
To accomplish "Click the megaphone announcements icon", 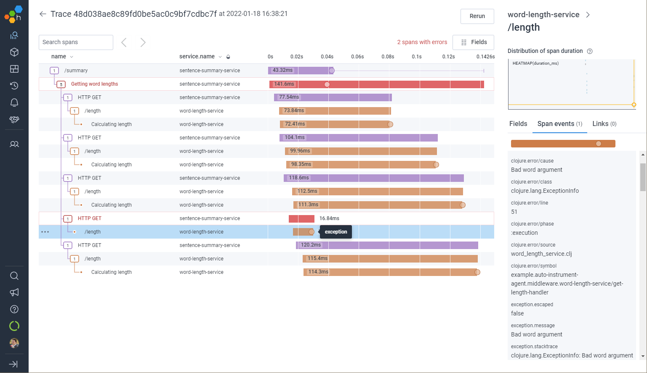I will point(14,292).
